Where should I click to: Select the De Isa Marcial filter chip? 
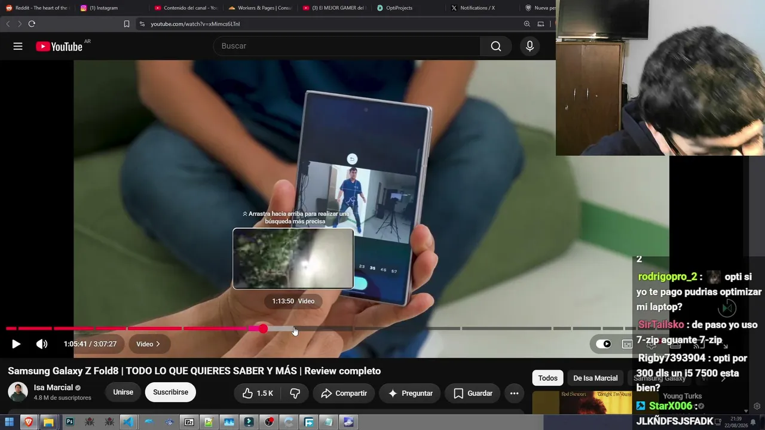coord(595,378)
